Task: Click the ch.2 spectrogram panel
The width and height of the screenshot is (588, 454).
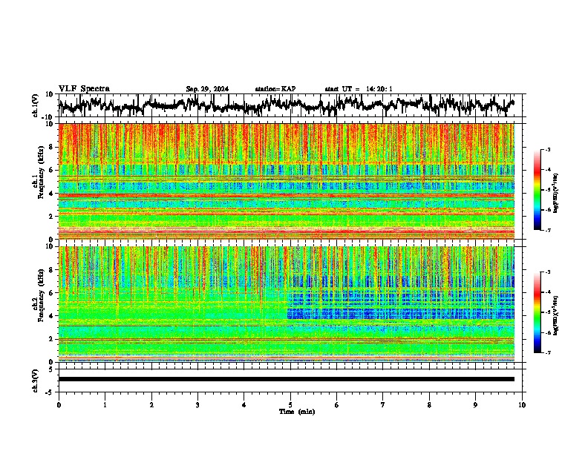Action: [287, 304]
